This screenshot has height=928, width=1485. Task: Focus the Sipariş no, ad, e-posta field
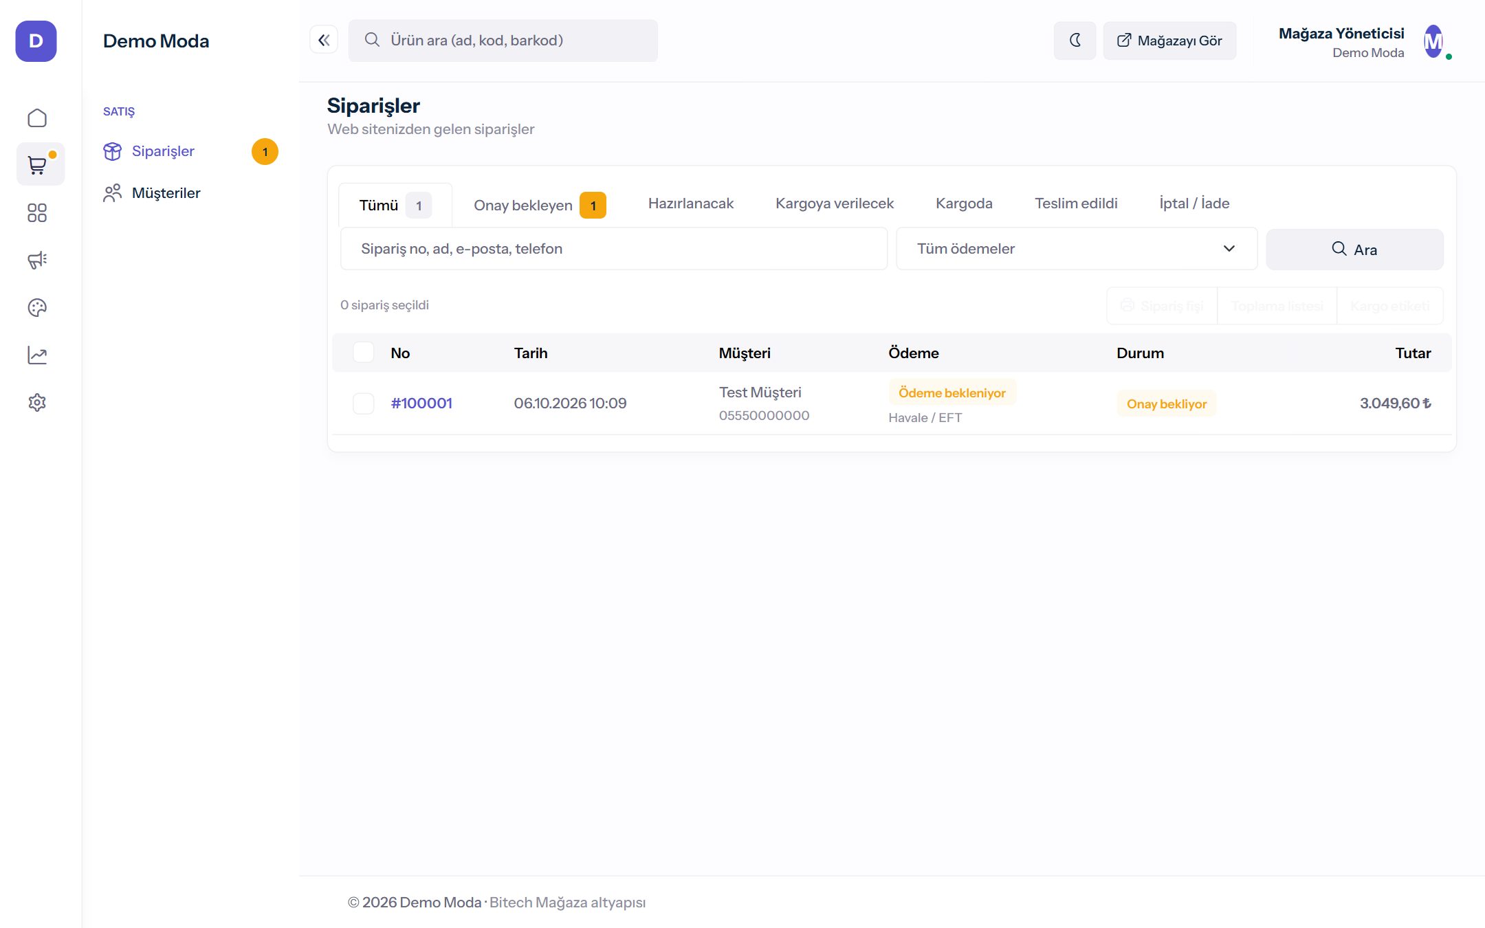[614, 249]
